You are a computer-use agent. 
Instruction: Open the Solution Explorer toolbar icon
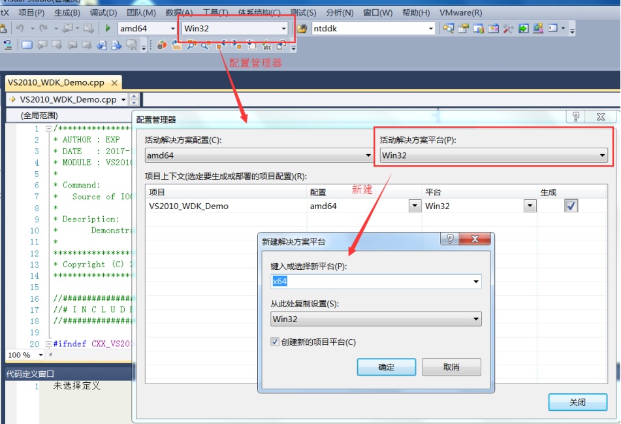click(x=449, y=28)
